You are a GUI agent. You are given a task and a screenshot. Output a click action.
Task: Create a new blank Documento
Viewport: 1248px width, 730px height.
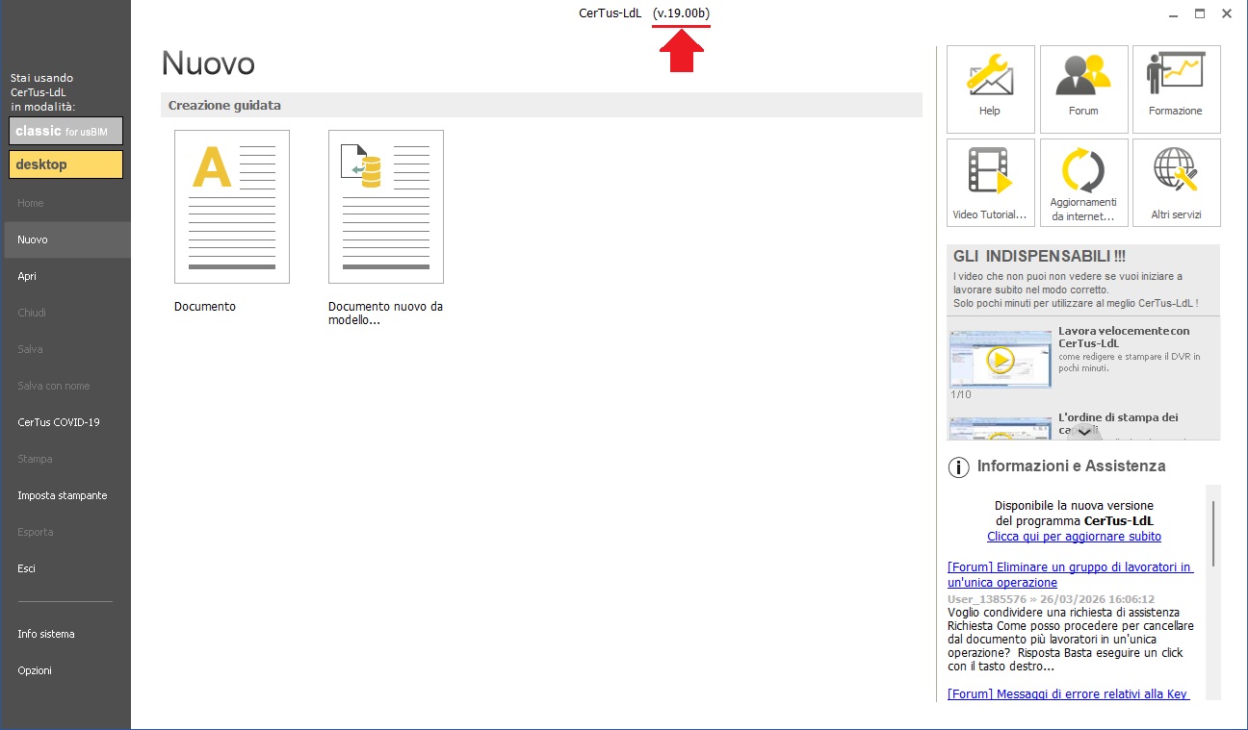point(231,207)
